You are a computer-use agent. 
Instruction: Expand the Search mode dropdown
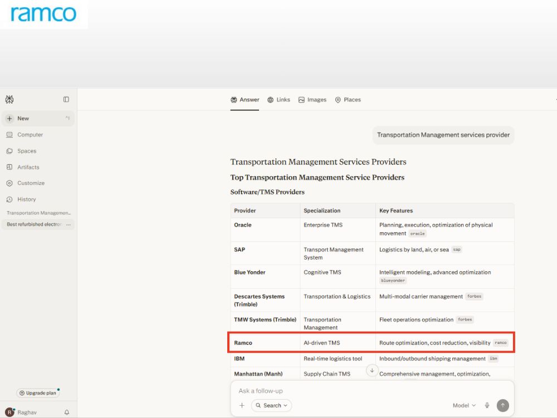(272, 406)
